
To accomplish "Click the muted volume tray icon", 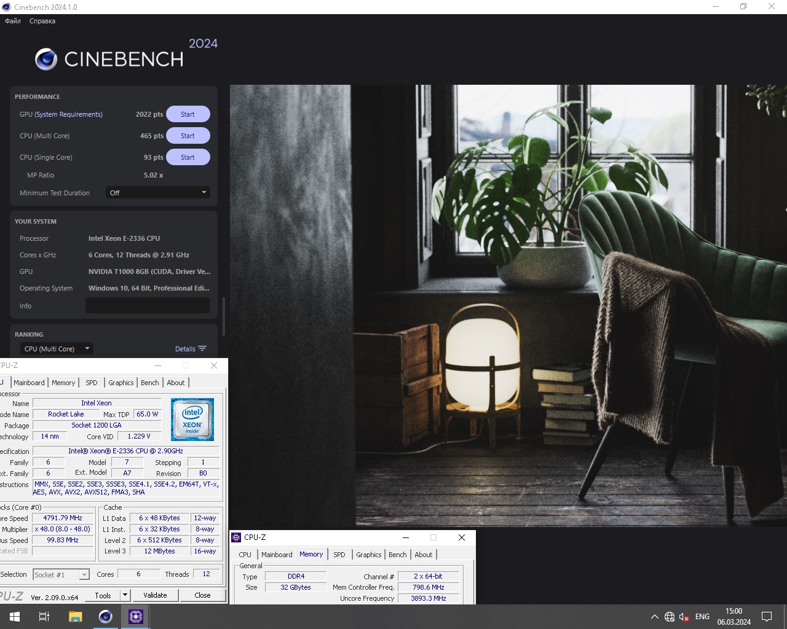I will point(684,617).
